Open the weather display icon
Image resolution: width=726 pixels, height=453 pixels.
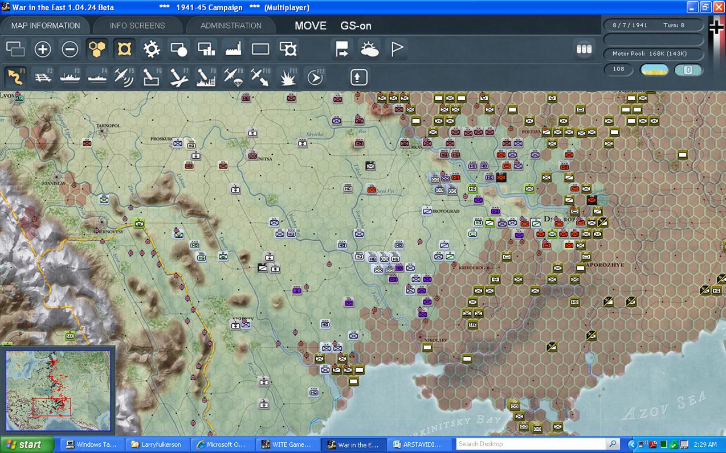369,50
